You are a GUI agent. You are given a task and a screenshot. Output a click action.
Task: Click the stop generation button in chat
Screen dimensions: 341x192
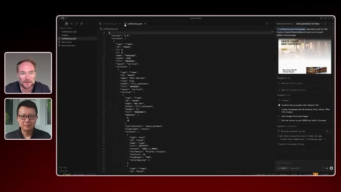pos(331,168)
